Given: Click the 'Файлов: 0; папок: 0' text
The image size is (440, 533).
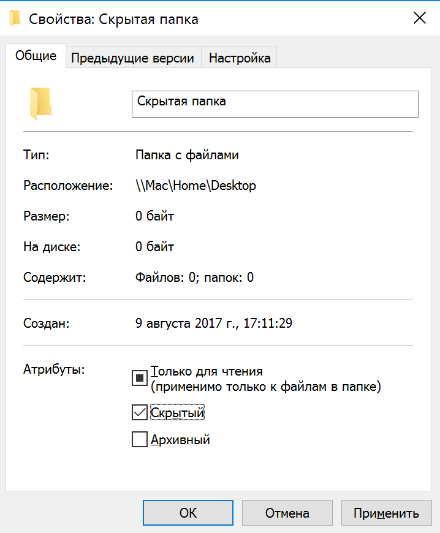Looking at the screenshot, I should click(x=194, y=278).
